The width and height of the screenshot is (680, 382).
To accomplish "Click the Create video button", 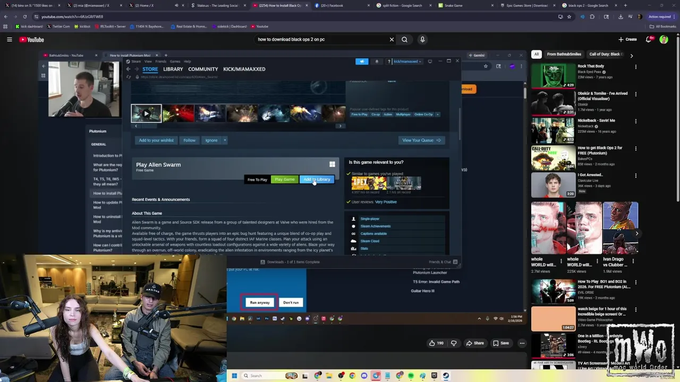I will pyautogui.click(x=627, y=39).
